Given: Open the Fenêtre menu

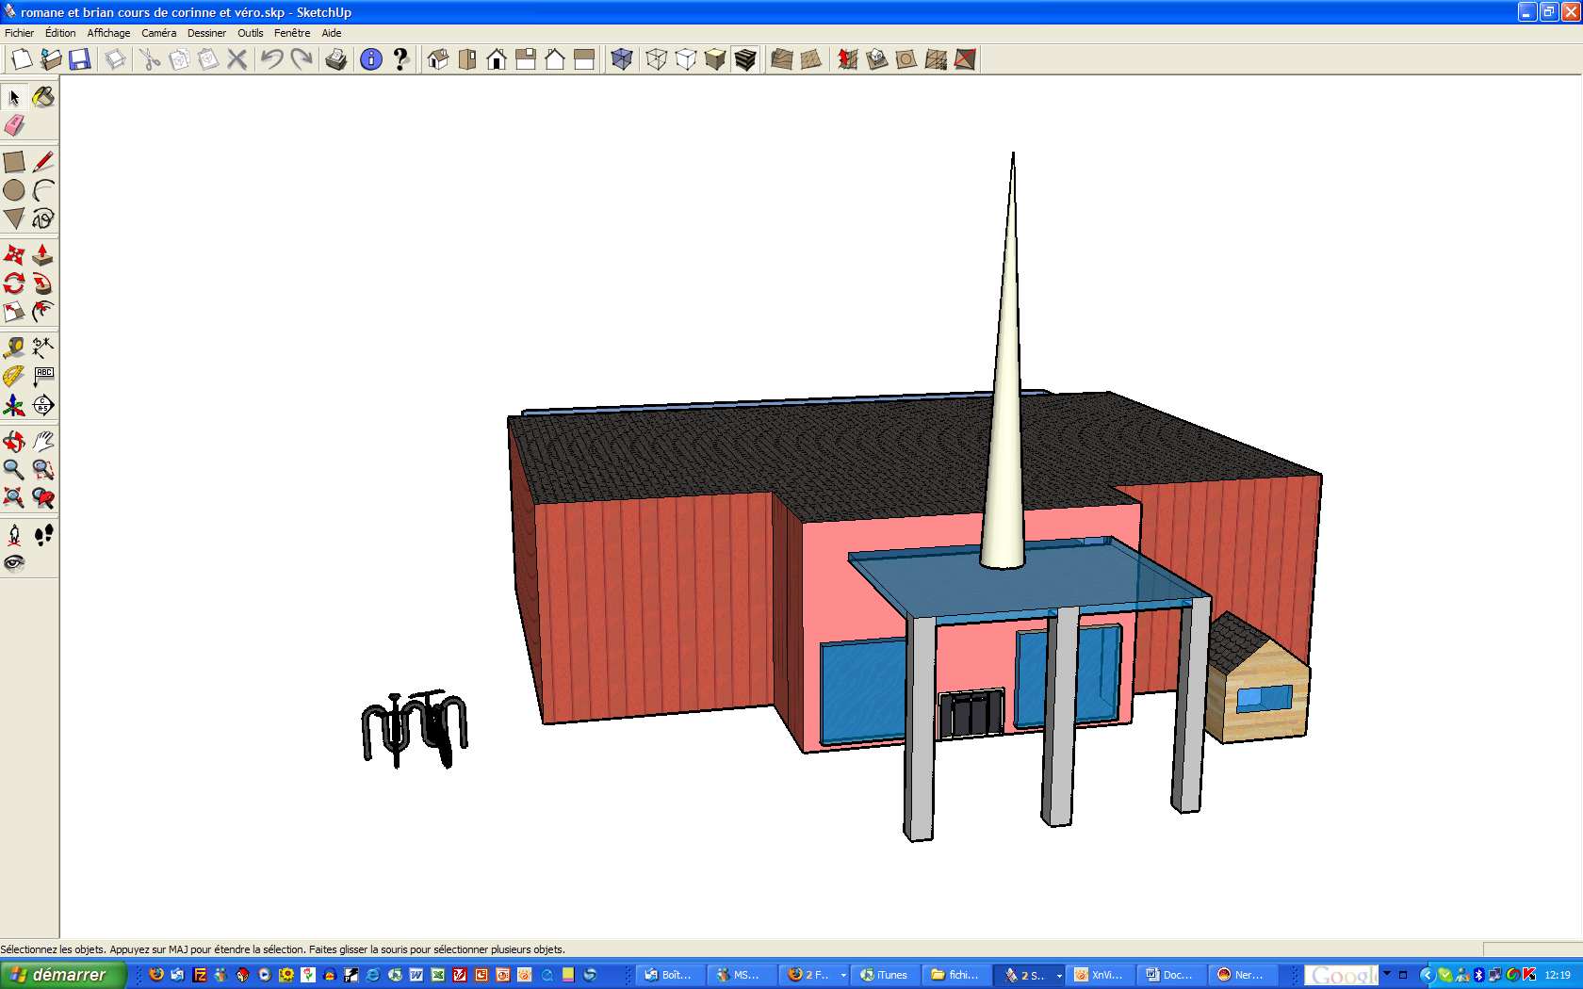Looking at the screenshot, I should [x=292, y=33].
